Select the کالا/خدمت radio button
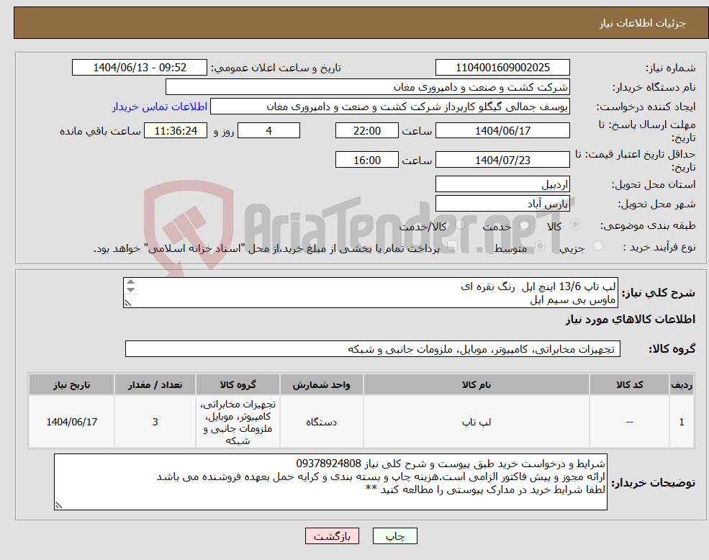Image resolution: width=709 pixels, height=560 pixels. click(x=459, y=225)
